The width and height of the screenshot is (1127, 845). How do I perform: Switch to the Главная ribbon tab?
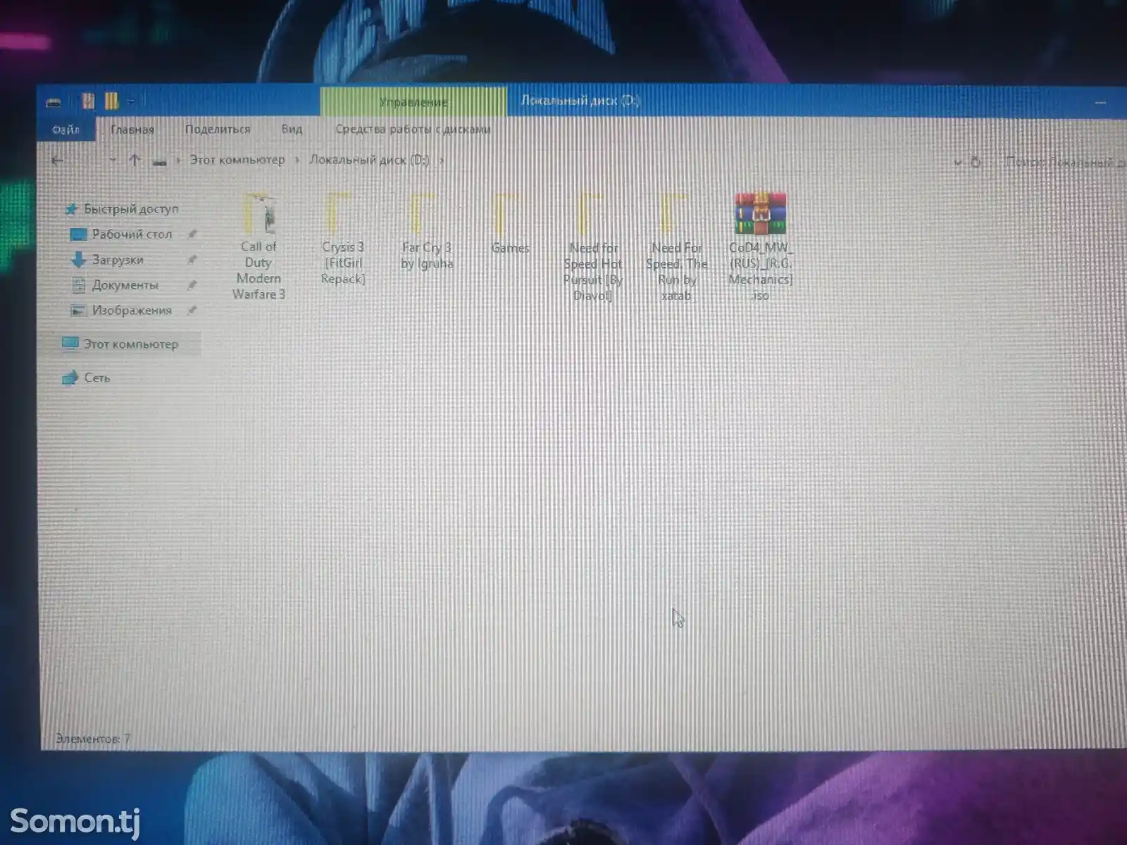(132, 130)
